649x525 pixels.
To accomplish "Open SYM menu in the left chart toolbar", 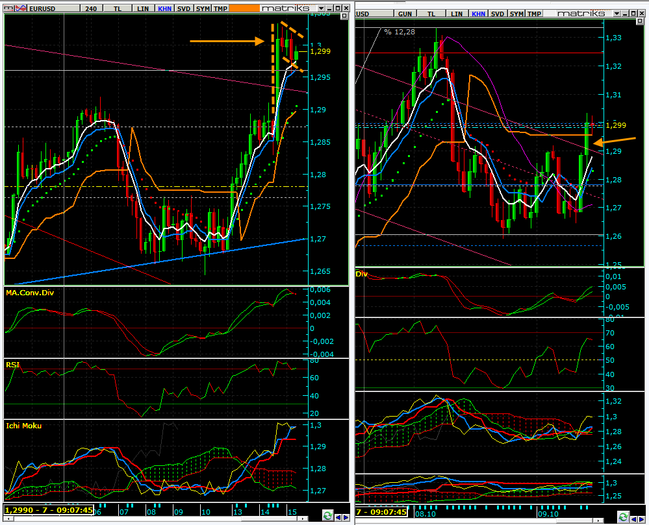I will [x=203, y=8].
